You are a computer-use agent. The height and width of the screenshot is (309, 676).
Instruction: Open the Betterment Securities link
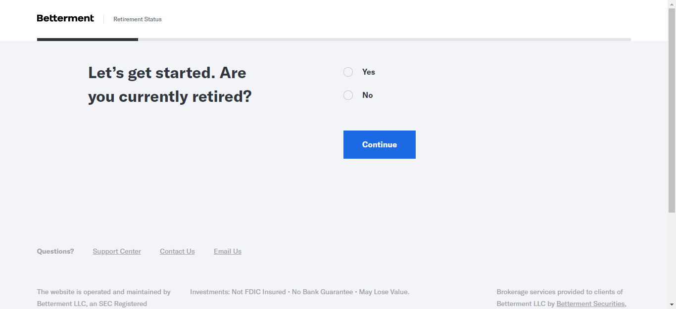pos(590,304)
